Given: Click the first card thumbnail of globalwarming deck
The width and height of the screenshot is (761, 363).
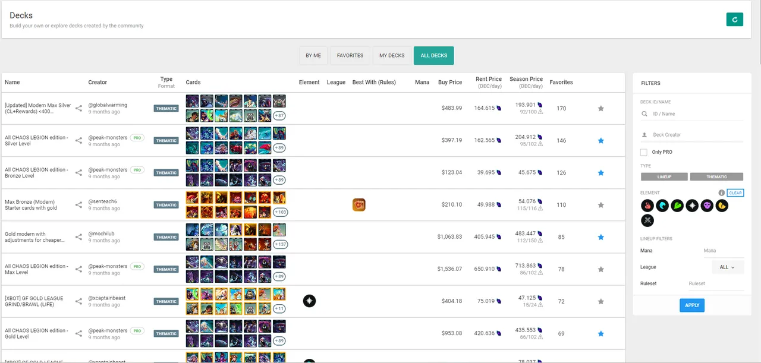Looking at the screenshot, I should 192,101.
